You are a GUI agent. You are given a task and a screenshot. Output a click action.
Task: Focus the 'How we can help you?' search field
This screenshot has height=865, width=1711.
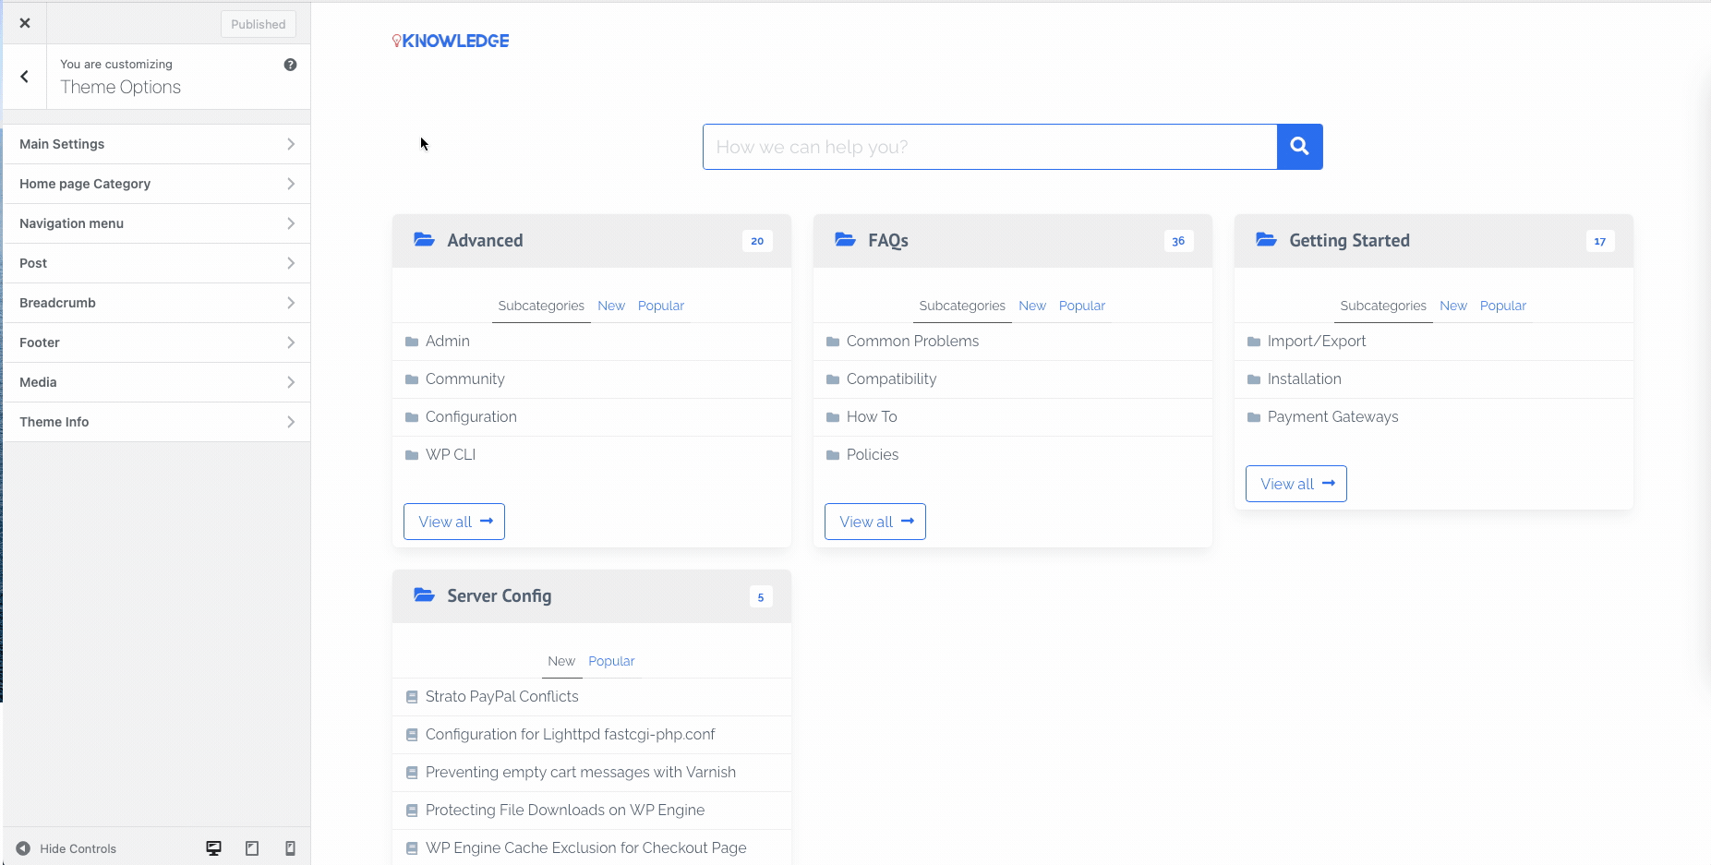[x=989, y=147]
